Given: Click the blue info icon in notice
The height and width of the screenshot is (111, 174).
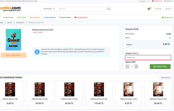Looking at the screenshot, I should pos(37,52).
